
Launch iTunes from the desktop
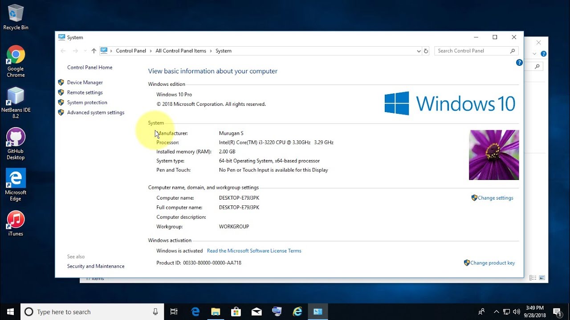[x=16, y=224]
